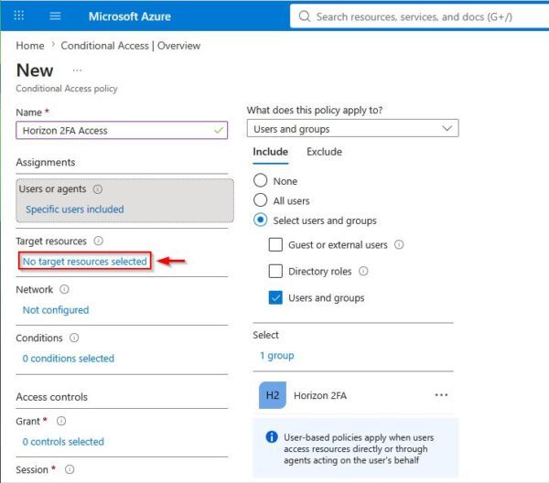Open 0 controls selected link
Viewport: 549px width, 483px height.
click(x=63, y=442)
